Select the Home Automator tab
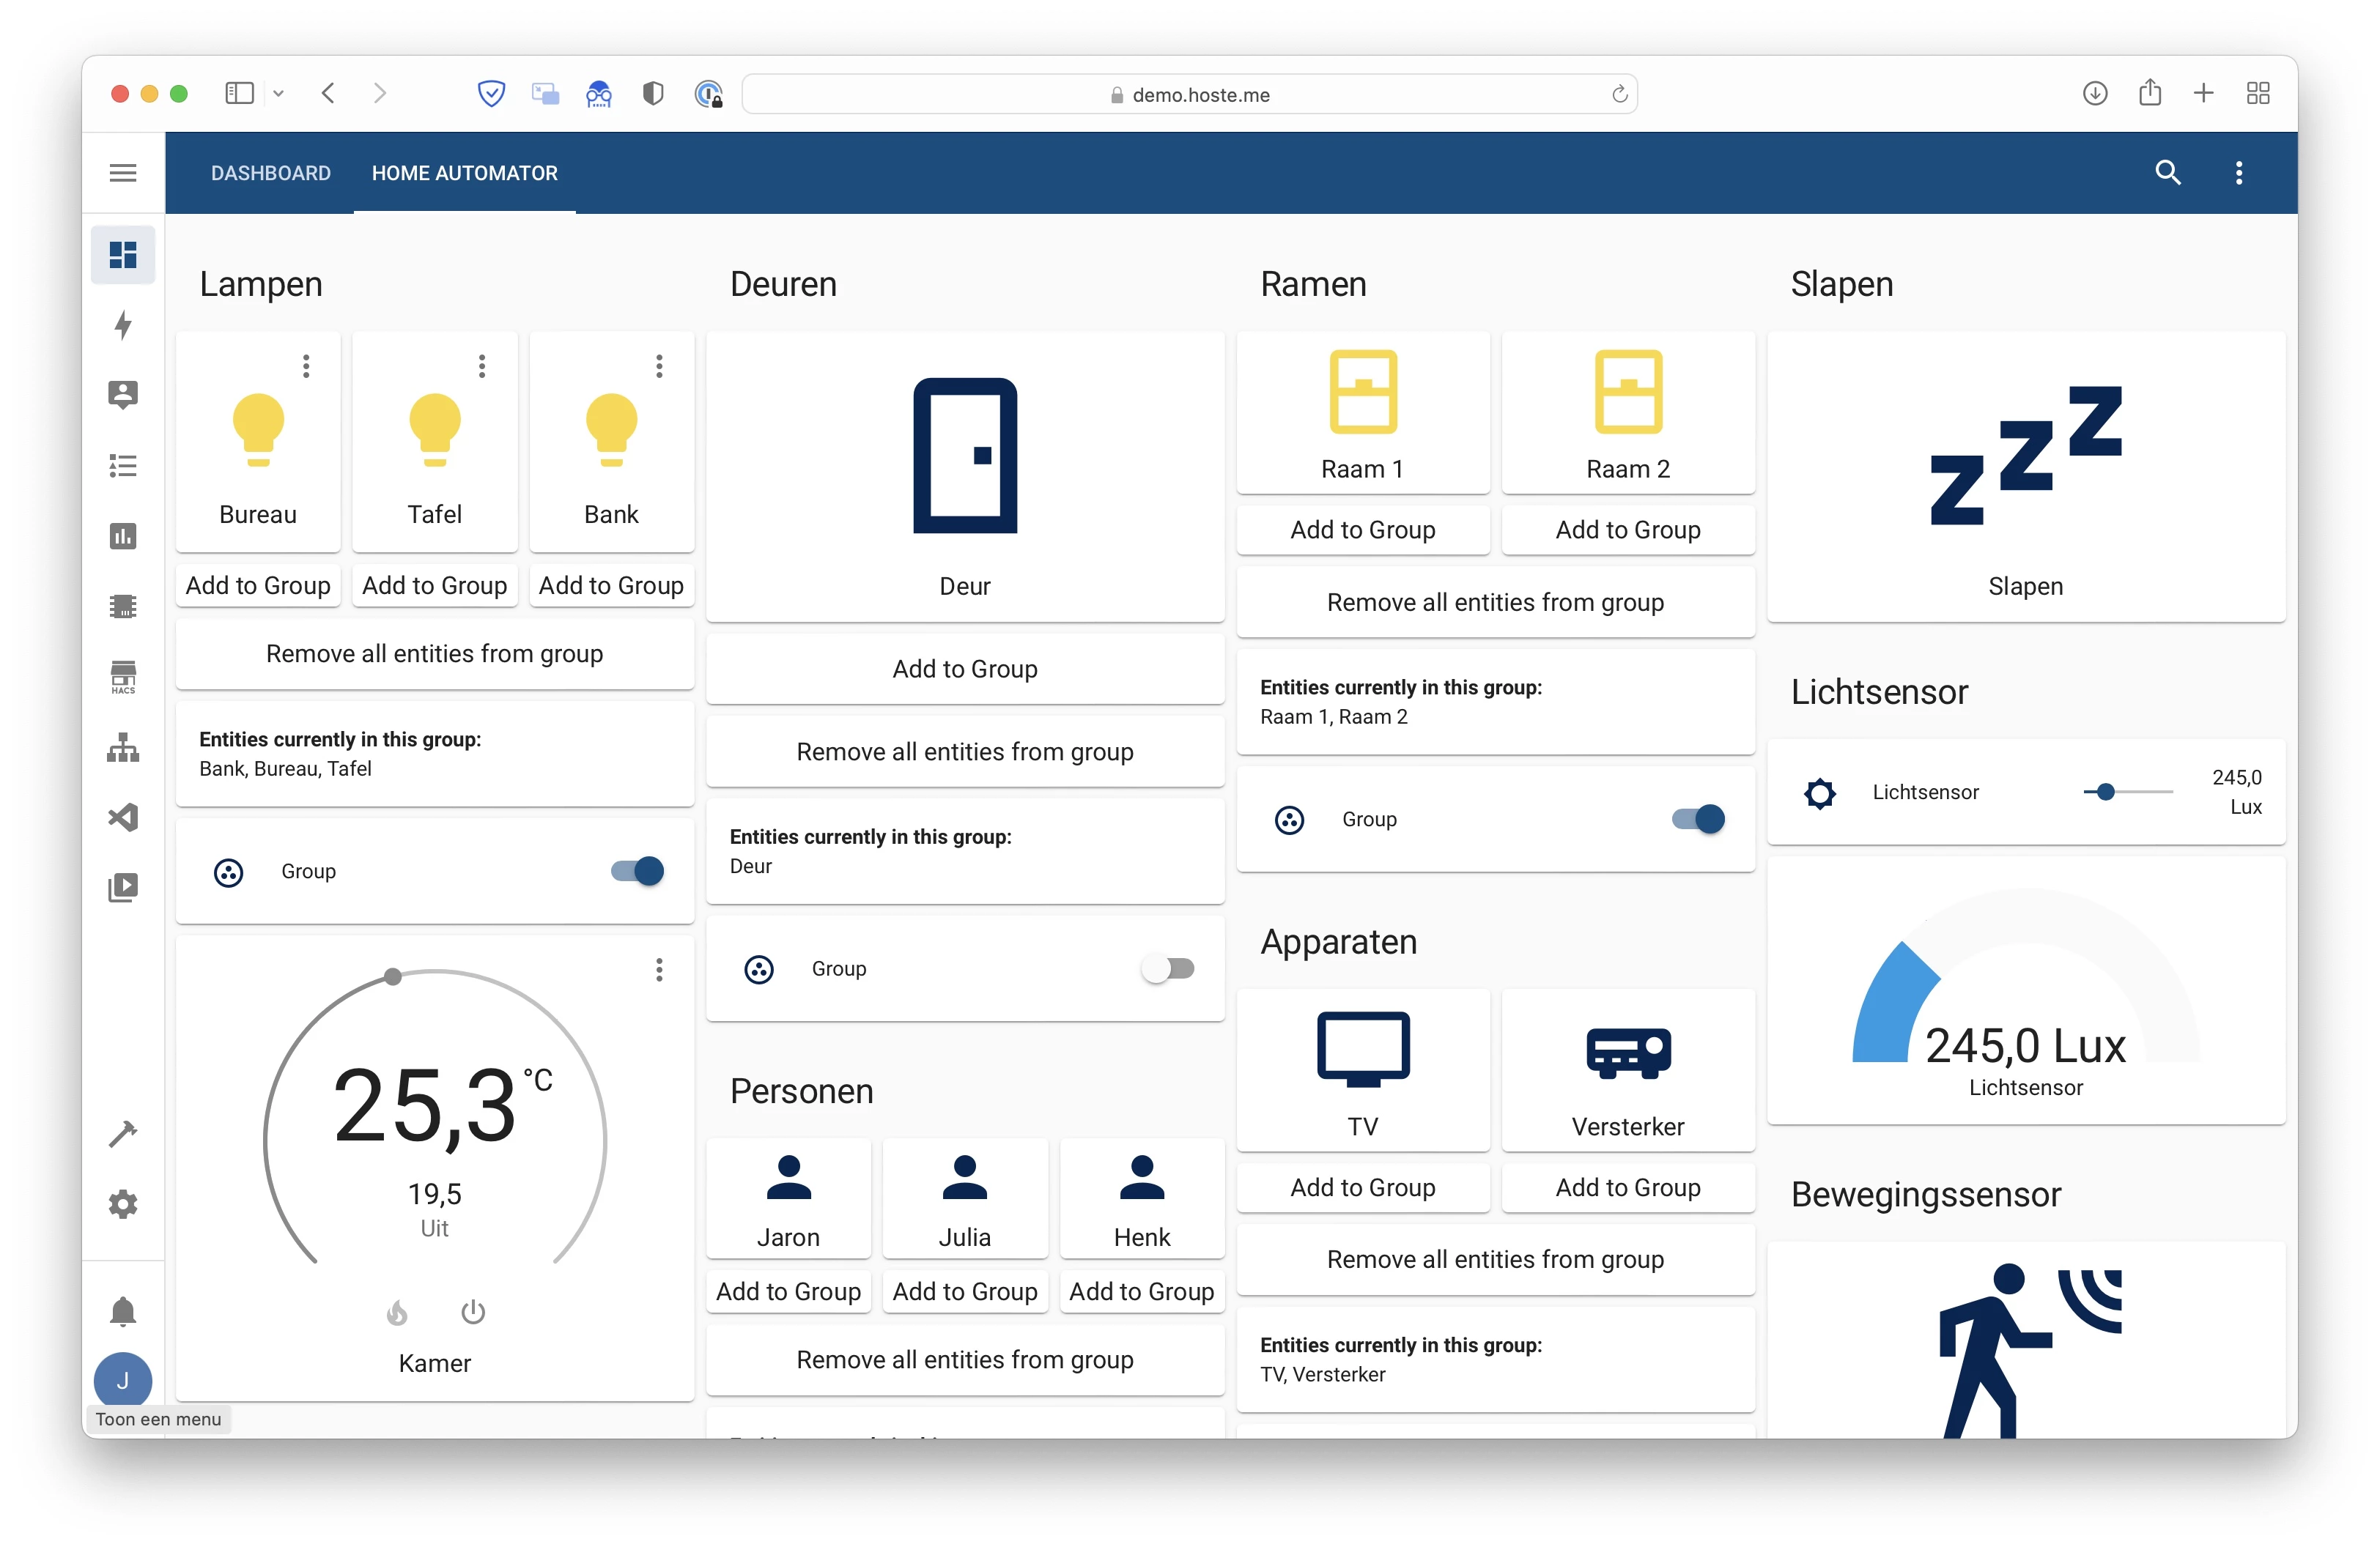 (465, 172)
